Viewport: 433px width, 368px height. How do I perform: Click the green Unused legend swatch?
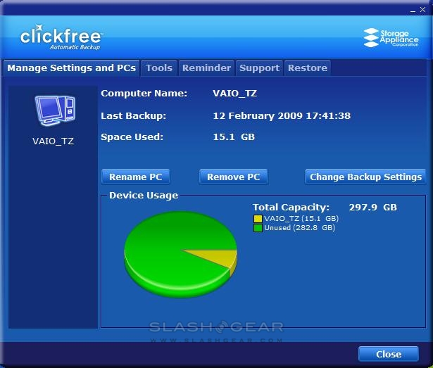pos(258,228)
